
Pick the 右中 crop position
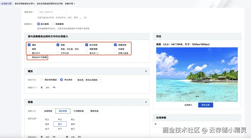click(73, 124)
